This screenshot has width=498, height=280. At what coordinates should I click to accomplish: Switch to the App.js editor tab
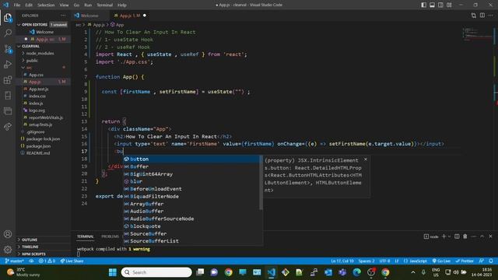130,16
